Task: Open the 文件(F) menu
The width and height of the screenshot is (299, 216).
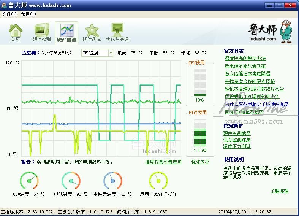Action: pos(9,14)
